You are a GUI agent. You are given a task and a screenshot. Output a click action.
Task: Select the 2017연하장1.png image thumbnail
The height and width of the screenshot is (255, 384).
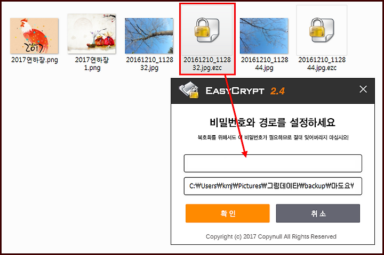click(92, 34)
